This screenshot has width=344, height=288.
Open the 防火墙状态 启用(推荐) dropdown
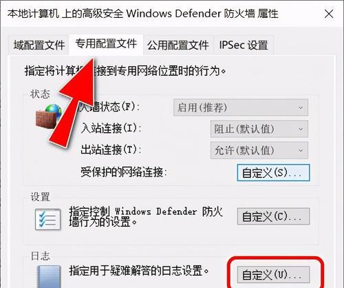click(241, 107)
